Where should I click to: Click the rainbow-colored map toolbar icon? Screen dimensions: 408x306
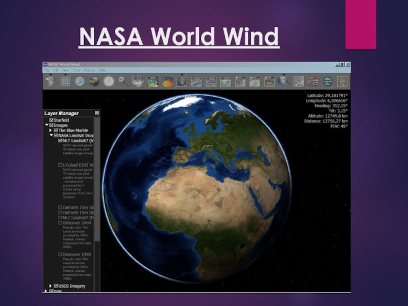tap(167, 81)
